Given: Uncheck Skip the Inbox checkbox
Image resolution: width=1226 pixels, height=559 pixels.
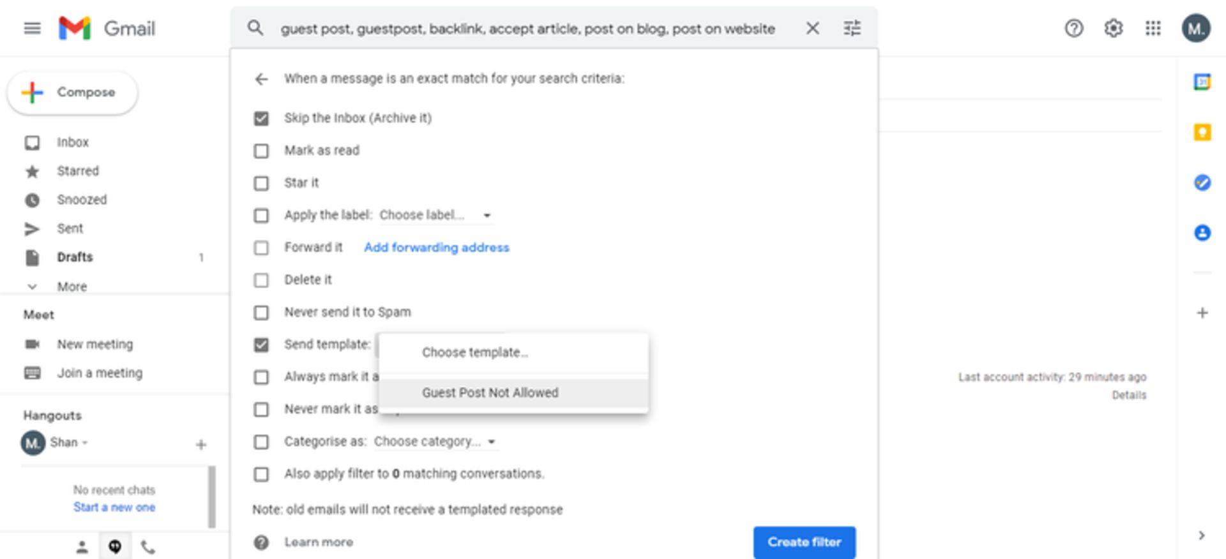Looking at the screenshot, I should pyautogui.click(x=261, y=118).
